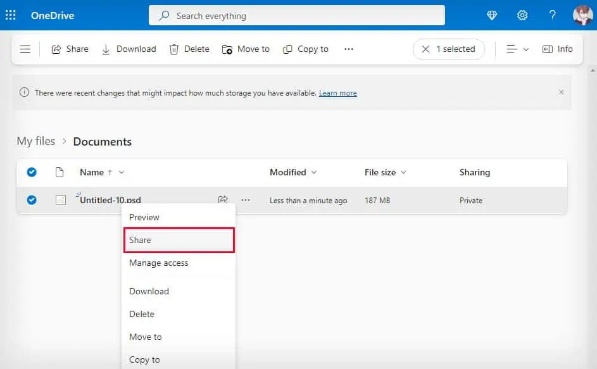Open the Microsoft premium diamond icon
The height and width of the screenshot is (369, 597).
click(492, 15)
